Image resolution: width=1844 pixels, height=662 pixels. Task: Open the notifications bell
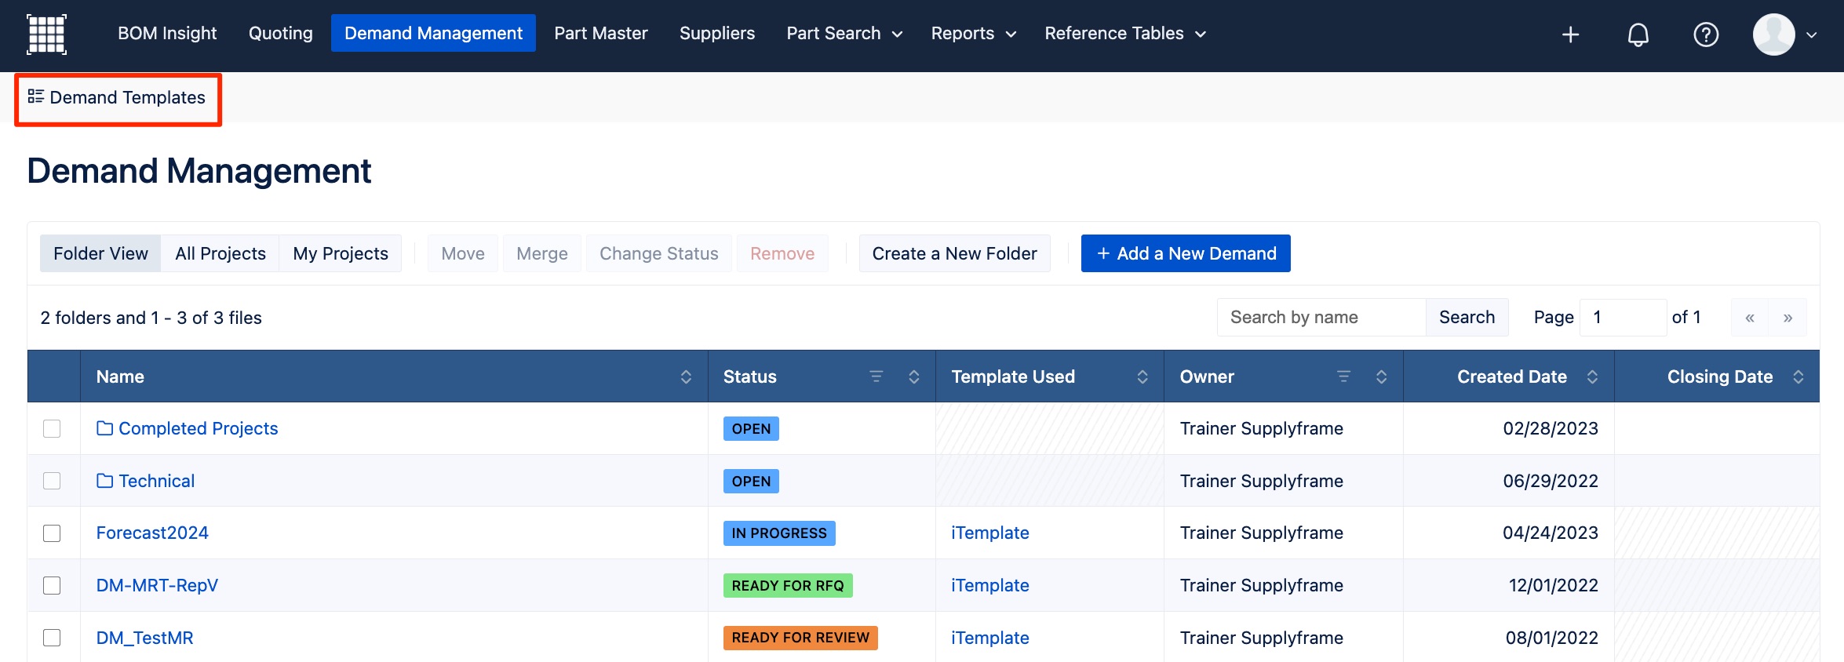pos(1638,35)
